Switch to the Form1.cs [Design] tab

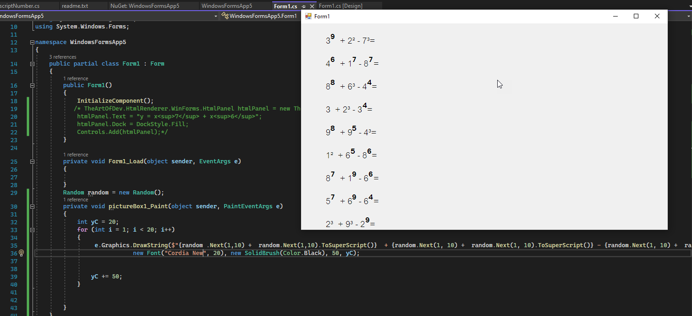point(340,6)
